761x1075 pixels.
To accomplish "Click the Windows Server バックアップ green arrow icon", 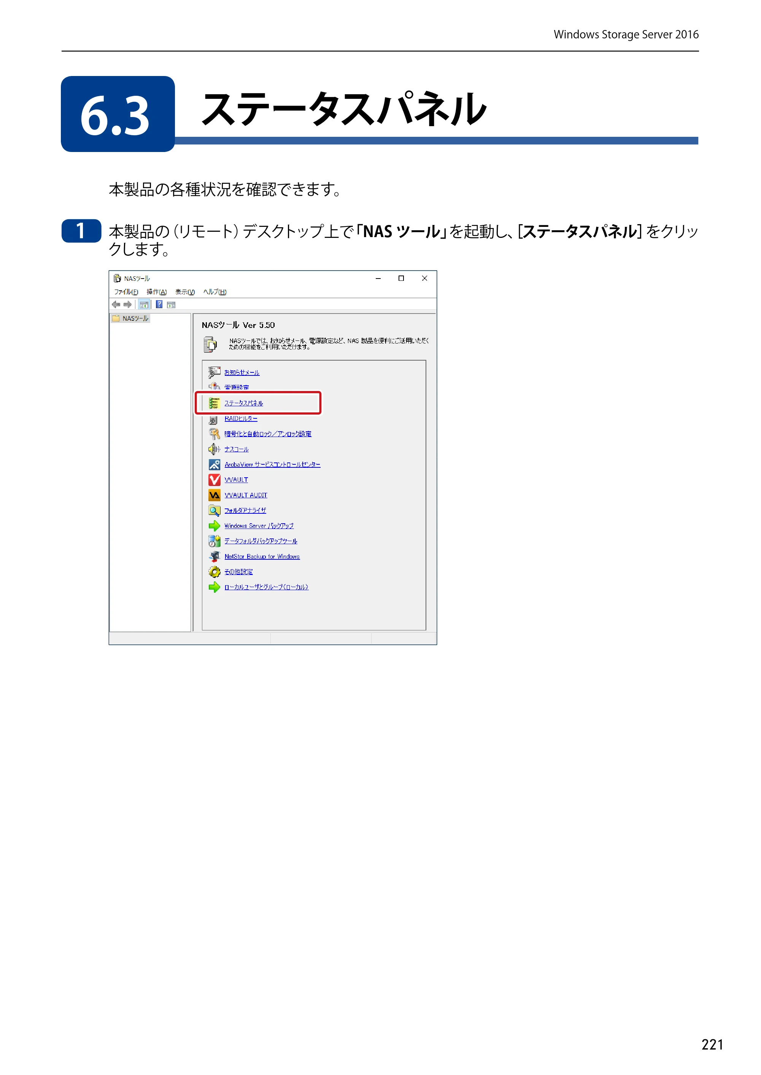I will point(214,526).
